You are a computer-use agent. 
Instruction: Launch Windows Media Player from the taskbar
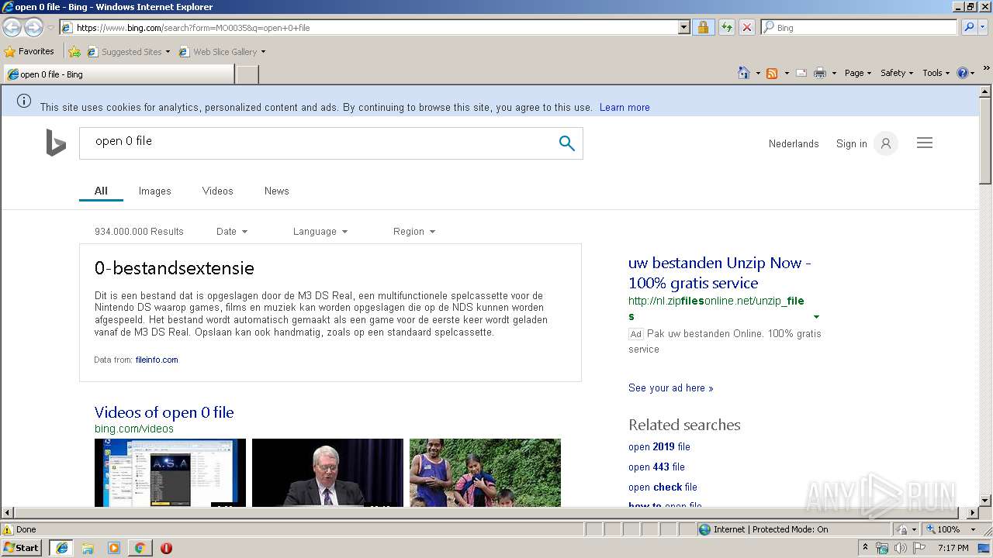point(114,548)
